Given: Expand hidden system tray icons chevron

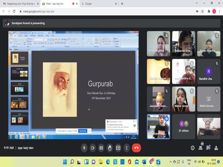Looking at the screenshot, I should [170, 162].
